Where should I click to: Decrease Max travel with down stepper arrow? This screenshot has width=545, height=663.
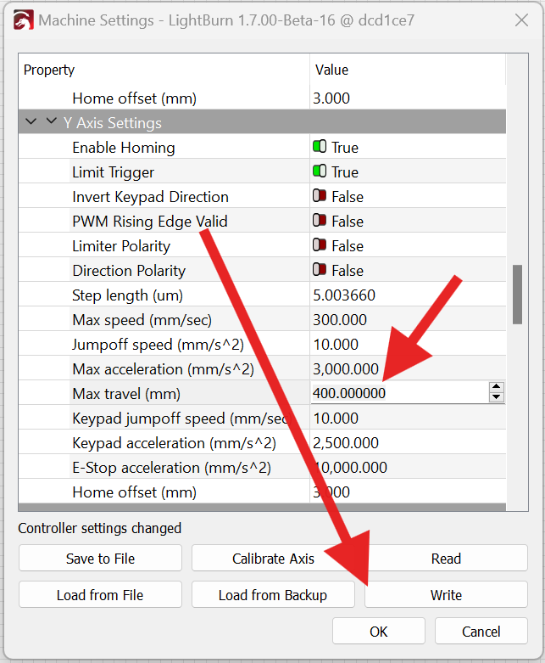point(497,397)
